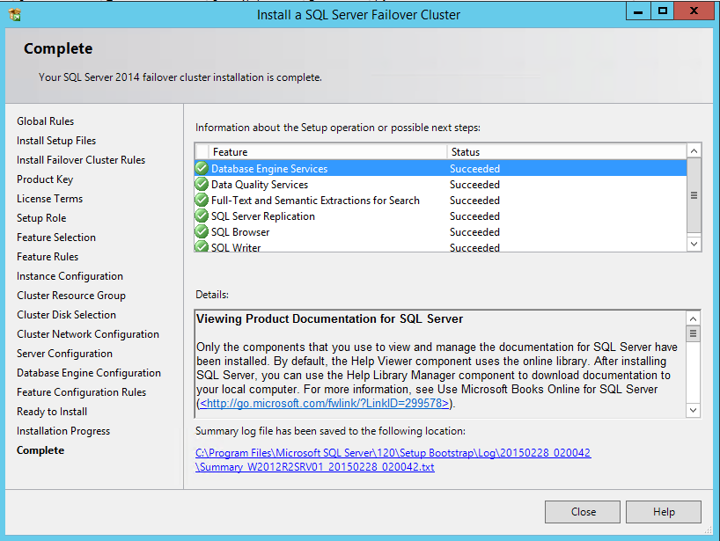Image resolution: width=720 pixels, height=541 pixels.
Task: Open the go.microsoft.com documentation link
Action: [325, 404]
